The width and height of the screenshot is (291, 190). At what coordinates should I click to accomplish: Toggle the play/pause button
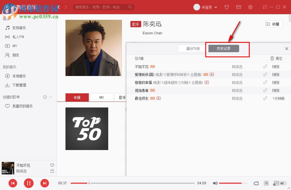[x=29, y=183]
